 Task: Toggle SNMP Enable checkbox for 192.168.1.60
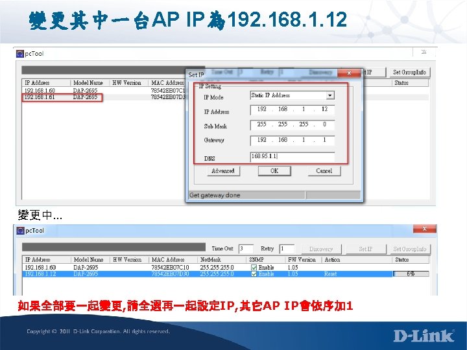coord(254,268)
